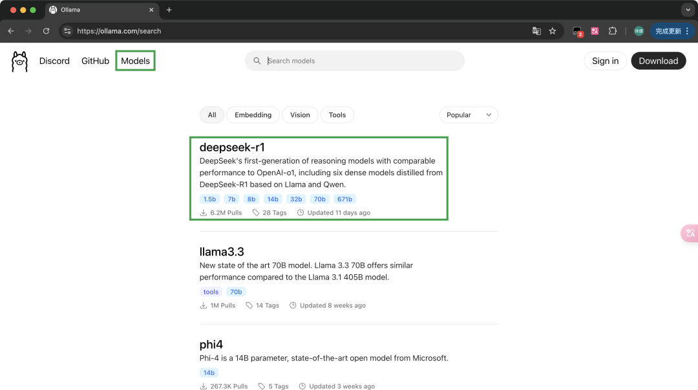Image resolution: width=698 pixels, height=390 pixels.
Task: Click 28 Tags text
Action: (275, 213)
